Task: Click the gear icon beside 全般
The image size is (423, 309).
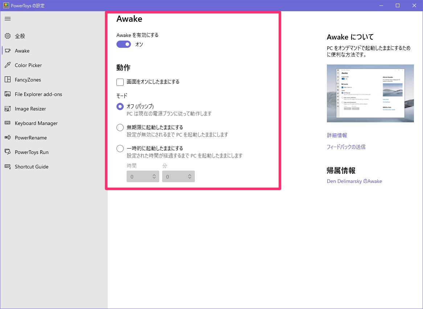Action: 8,36
